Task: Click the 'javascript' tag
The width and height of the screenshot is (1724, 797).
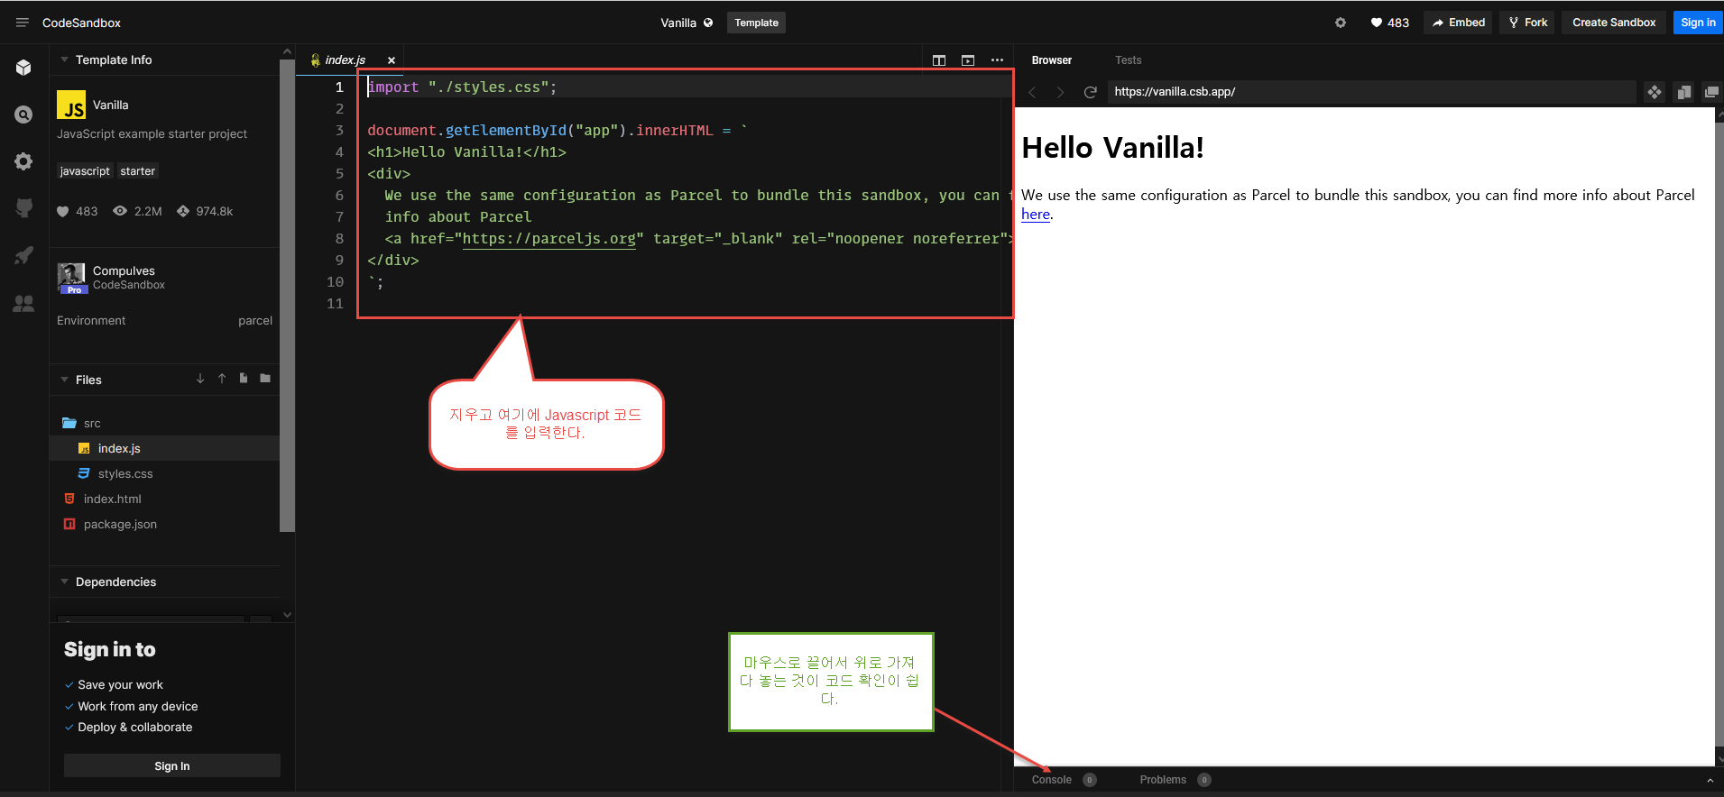Action: 85,171
